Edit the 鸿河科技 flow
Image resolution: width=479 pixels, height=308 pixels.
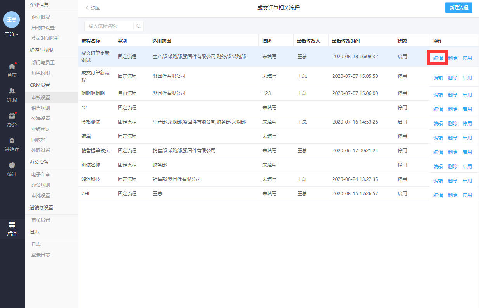(438, 181)
